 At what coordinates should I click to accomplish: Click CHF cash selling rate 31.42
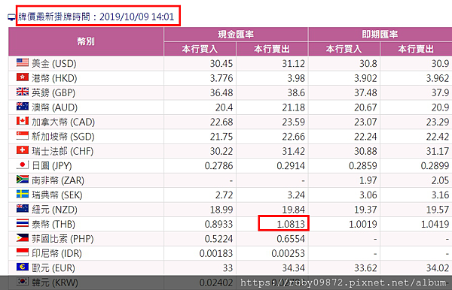coord(294,151)
